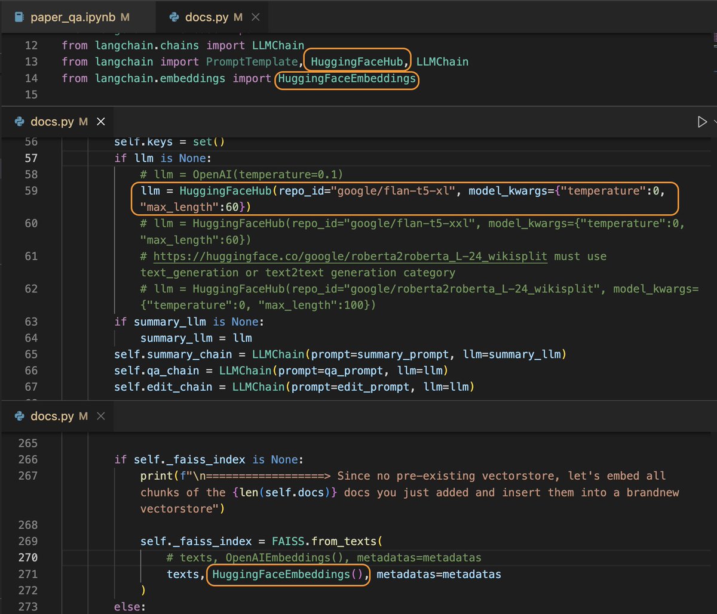This screenshot has height=614, width=717.
Task: Click the self.qa_chain assignment line
Action: pos(282,371)
